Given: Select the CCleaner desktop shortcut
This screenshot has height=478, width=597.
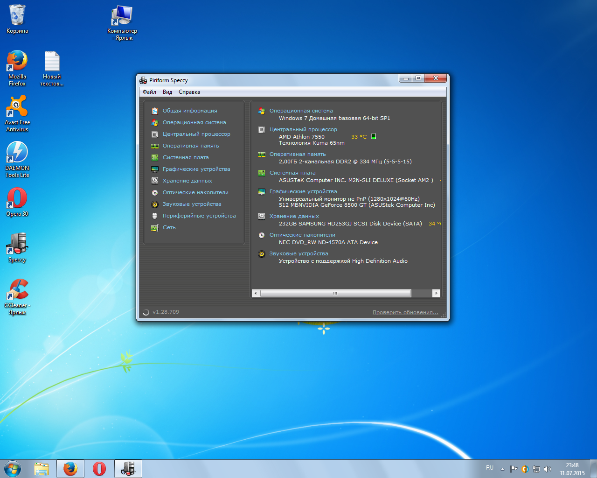Looking at the screenshot, I should point(17,297).
